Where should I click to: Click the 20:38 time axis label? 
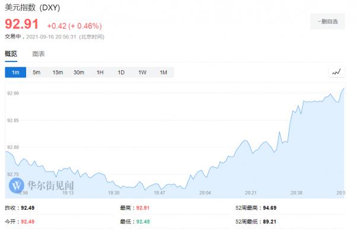pyautogui.click(x=297, y=193)
